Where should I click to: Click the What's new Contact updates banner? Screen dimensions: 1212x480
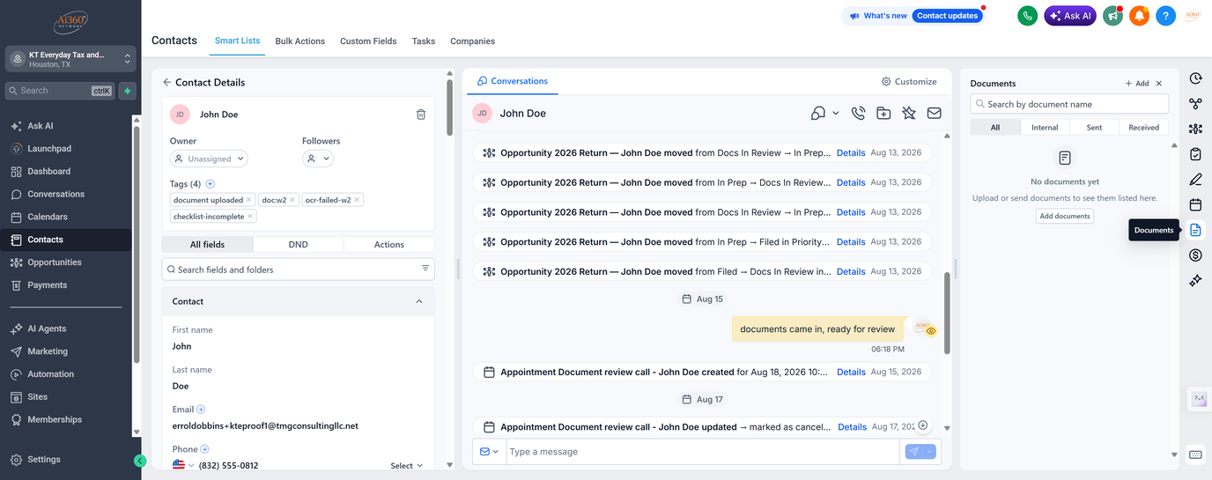(913, 16)
